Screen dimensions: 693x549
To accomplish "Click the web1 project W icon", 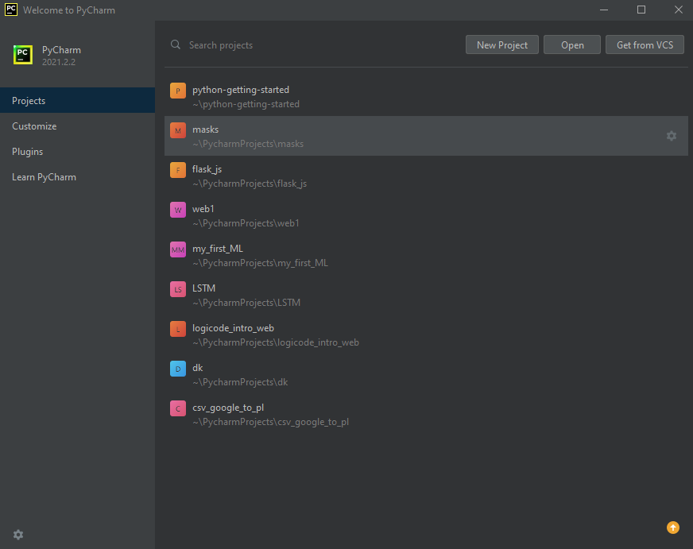I will tap(178, 210).
